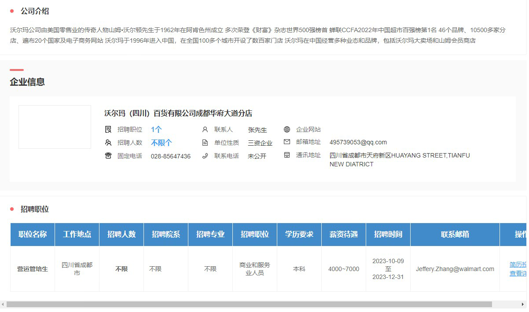Click the 固定电话 telephone icon
Image resolution: width=529 pixels, height=312 pixels.
click(108, 156)
